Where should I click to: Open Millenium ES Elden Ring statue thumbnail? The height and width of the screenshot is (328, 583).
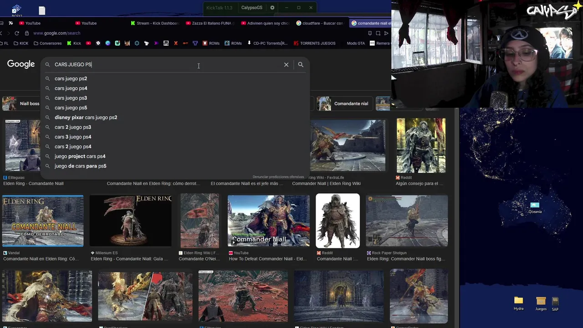[131, 221]
